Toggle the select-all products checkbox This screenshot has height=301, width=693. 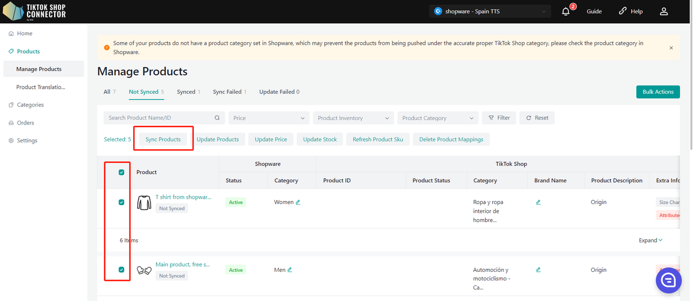pyautogui.click(x=121, y=172)
